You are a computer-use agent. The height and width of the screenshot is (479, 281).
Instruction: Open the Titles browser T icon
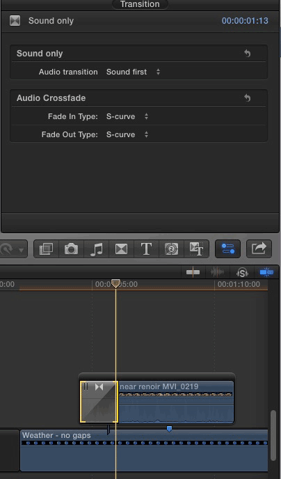click(146, 249)
